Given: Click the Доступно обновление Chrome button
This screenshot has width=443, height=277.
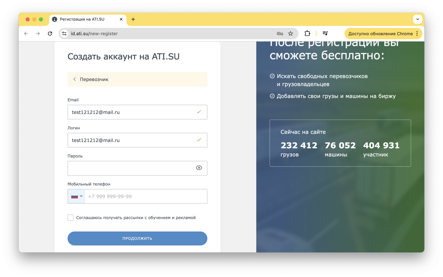Looking at the screenshot, I should click(x=380, y=33).
